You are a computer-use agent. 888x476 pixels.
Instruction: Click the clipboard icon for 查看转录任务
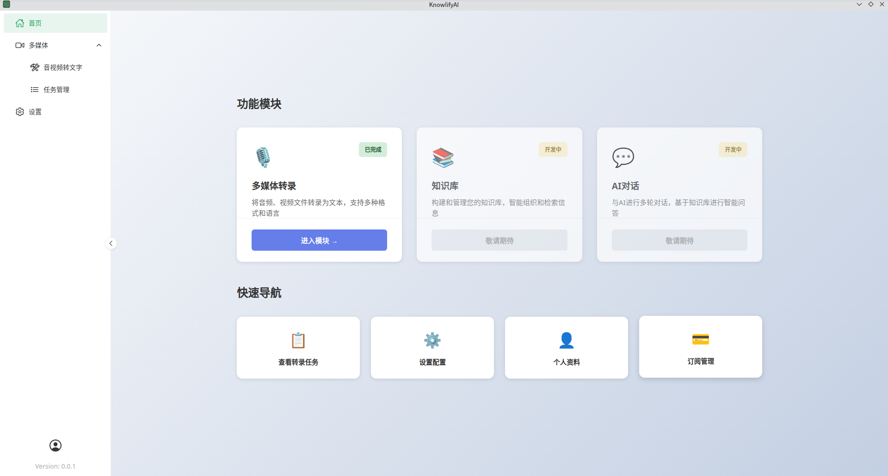tap(298, 341)
